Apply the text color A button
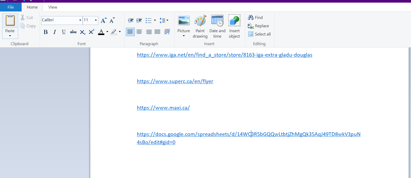This screenshot has height=178, width=411. pyautogui.click(x=101, y=32)
